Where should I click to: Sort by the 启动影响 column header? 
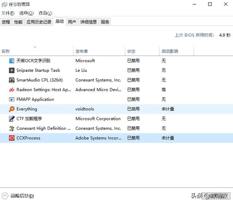pos(177,51)
